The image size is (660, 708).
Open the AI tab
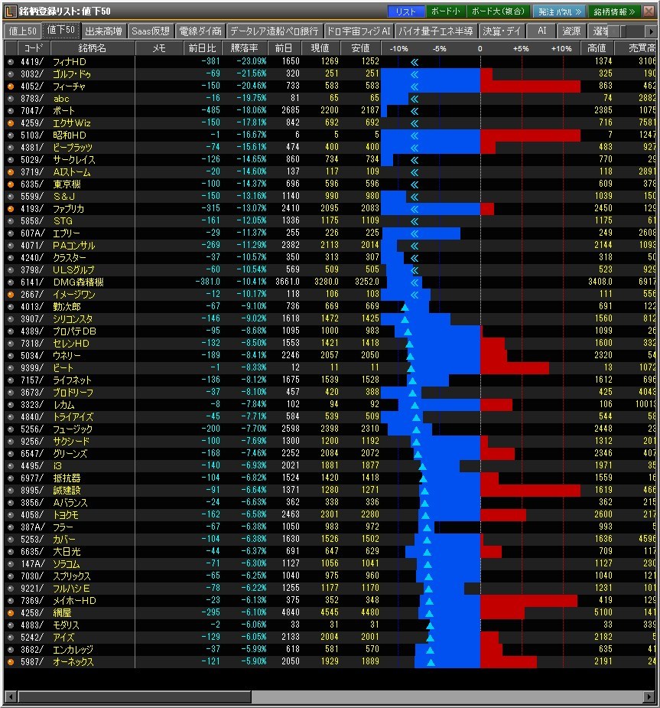(x=541, y=31)
